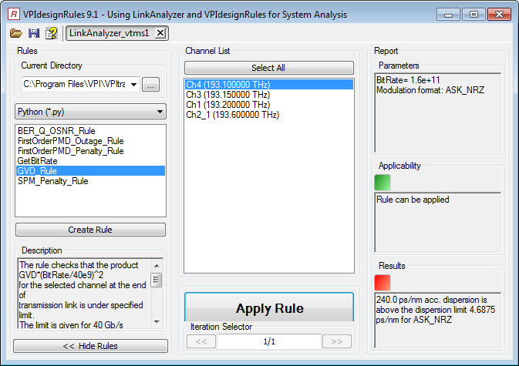This screenshot has width=519, height=366.
Task: Click the red Results indicator
Action: point(383,283)
